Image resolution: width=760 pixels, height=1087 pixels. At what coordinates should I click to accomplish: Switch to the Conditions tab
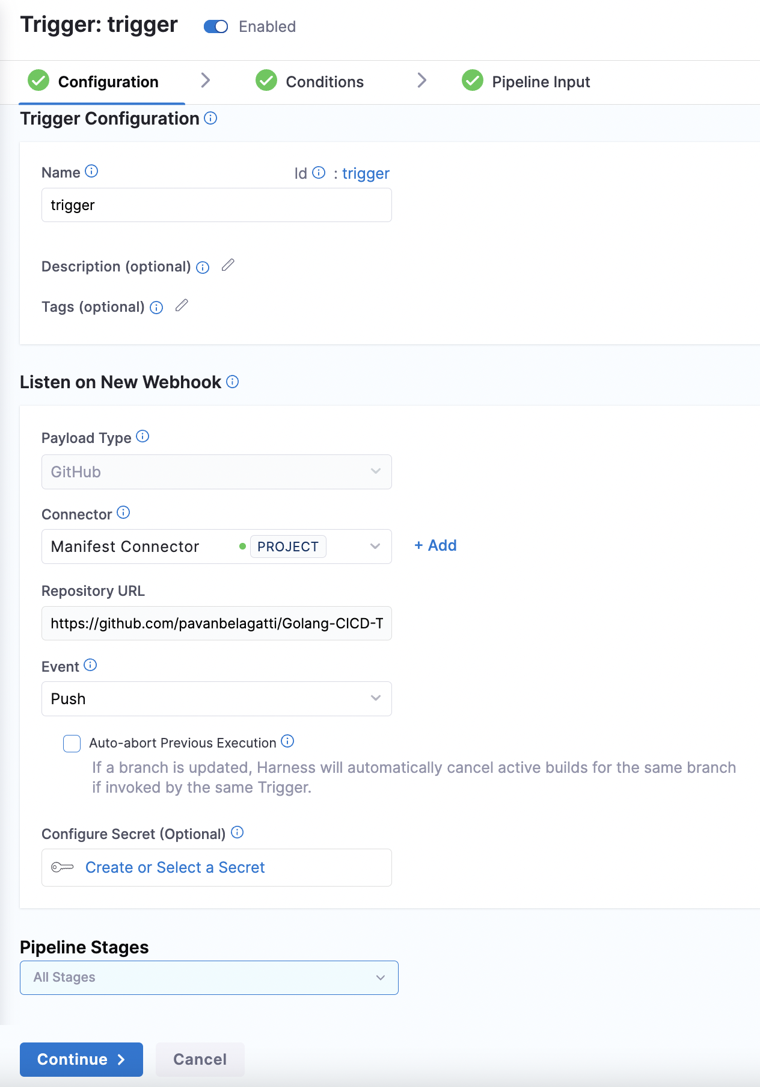pos(324,81)
